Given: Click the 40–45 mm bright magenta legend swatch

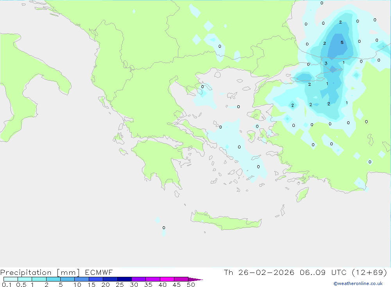Looking at the screenshot, I should [167, 279].
